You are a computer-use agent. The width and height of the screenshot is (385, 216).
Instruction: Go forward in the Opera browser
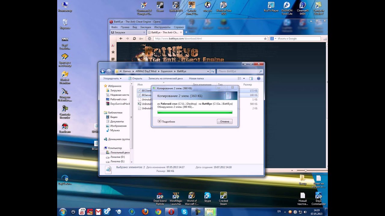pos(128,39)
